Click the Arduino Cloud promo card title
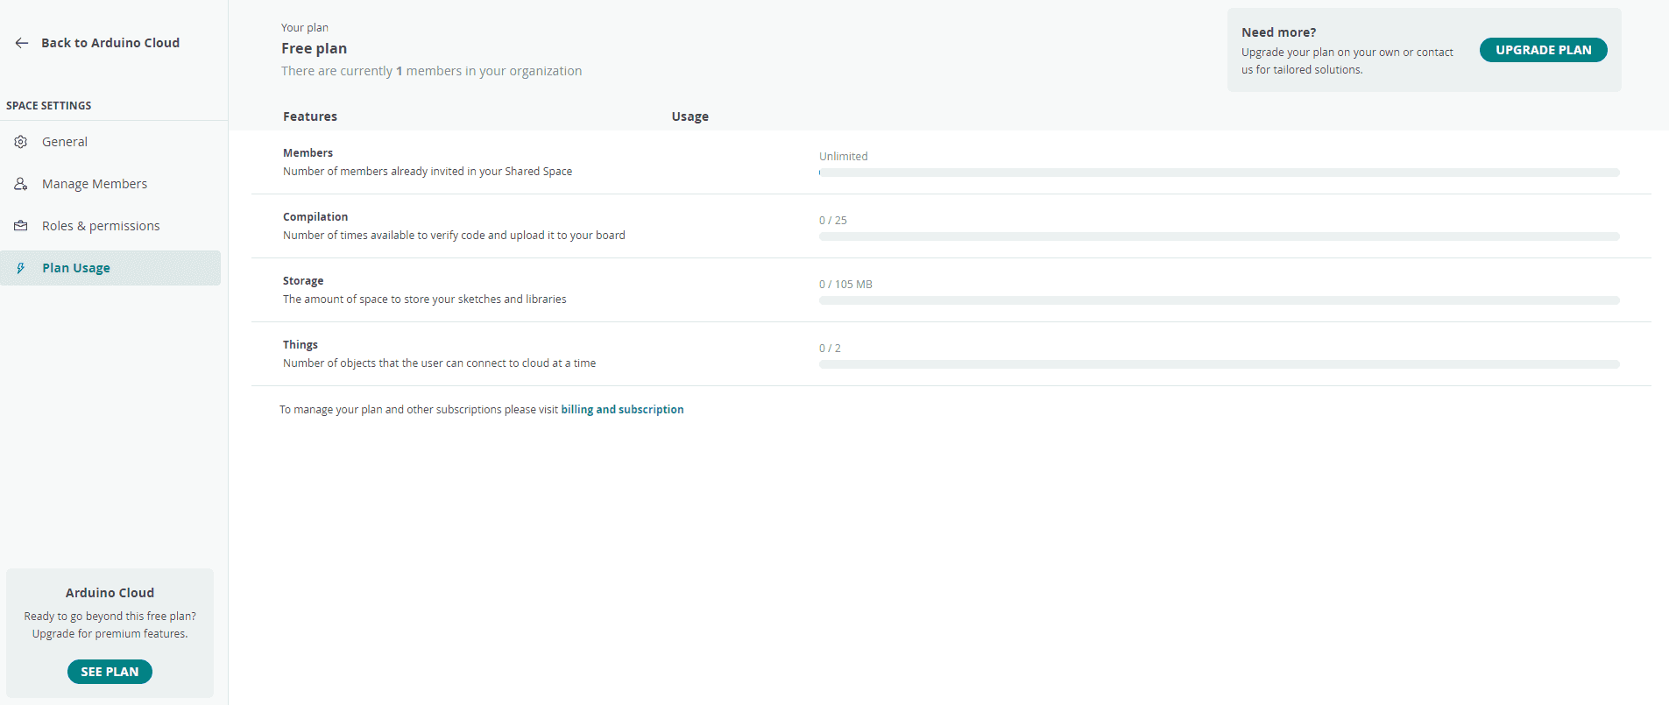The image size is (1669, 705). pyautogui.click(x=110, y=593)
